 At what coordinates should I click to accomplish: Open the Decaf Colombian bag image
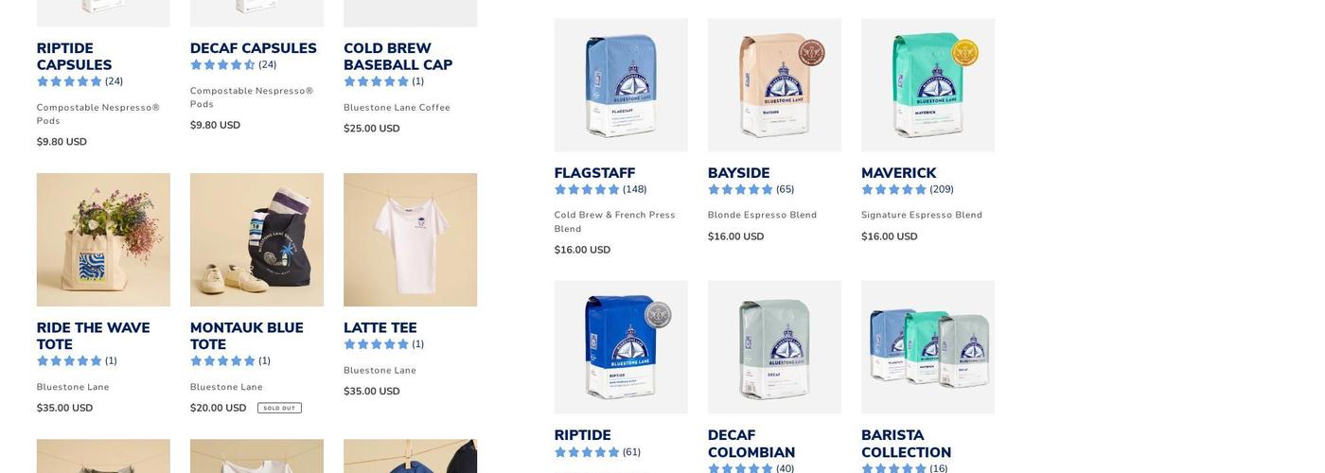pos(774,347)
